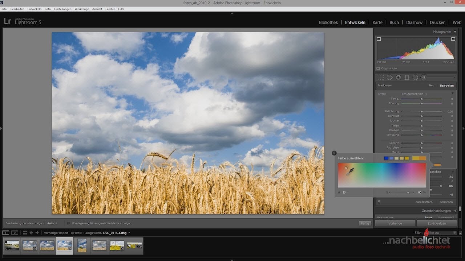Collapse the right panel with the side arrow
This screenshot has height=261, width=465.
[x=464, y=128]
